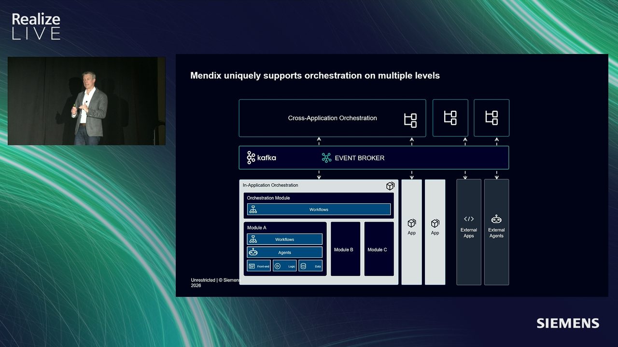Click "Workflows" text in Orchestration Module
This screenshot has height=347, width=618.
pos(319,210)
